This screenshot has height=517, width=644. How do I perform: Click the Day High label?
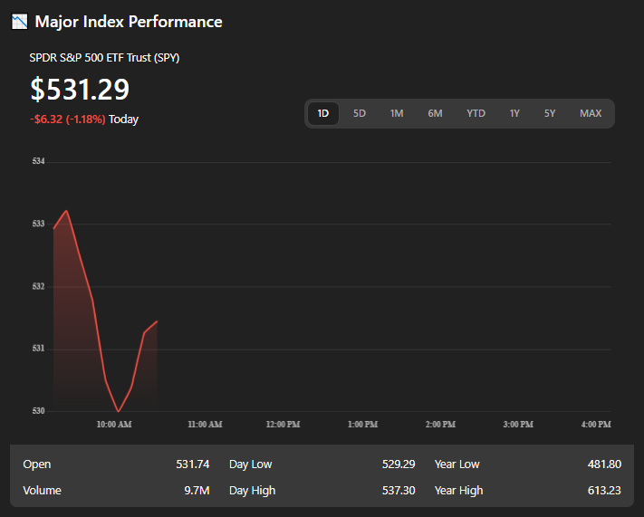[x=252, y=491]
